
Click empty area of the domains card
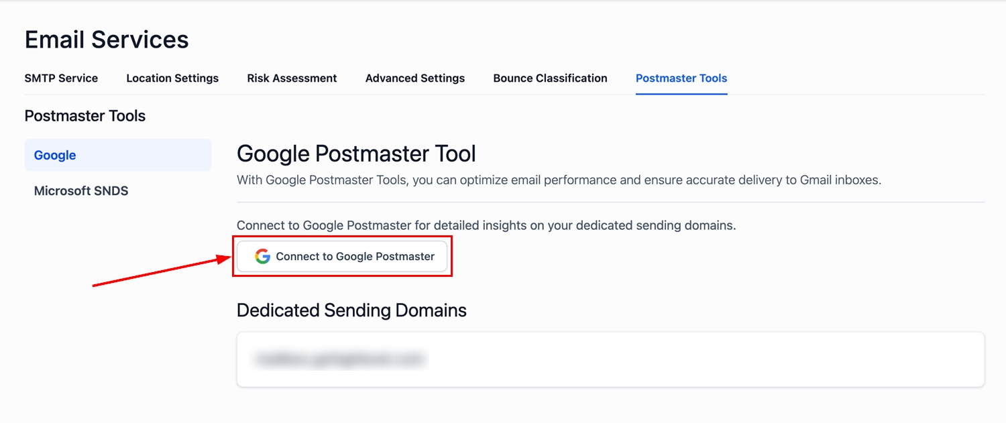click(704, 359)
